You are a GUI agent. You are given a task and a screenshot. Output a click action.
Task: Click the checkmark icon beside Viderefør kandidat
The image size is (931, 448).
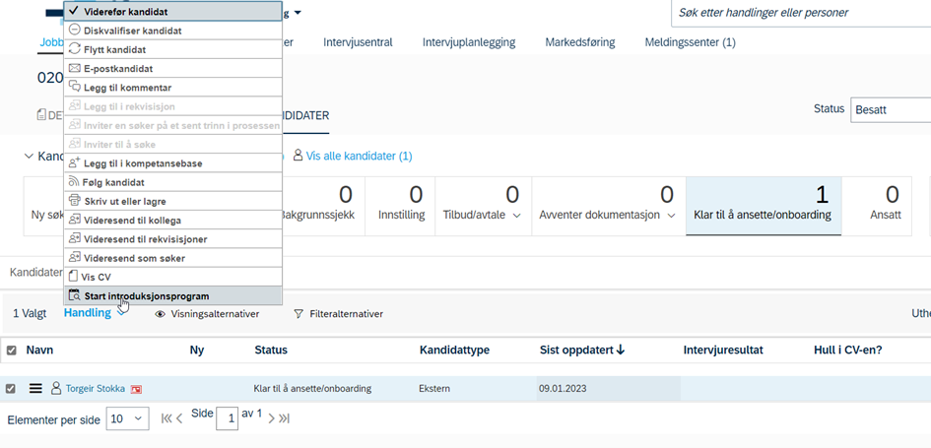pyautogui.click(x=74, y=11)
